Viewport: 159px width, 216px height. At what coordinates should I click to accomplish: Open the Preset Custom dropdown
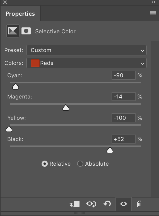point(86,50)
